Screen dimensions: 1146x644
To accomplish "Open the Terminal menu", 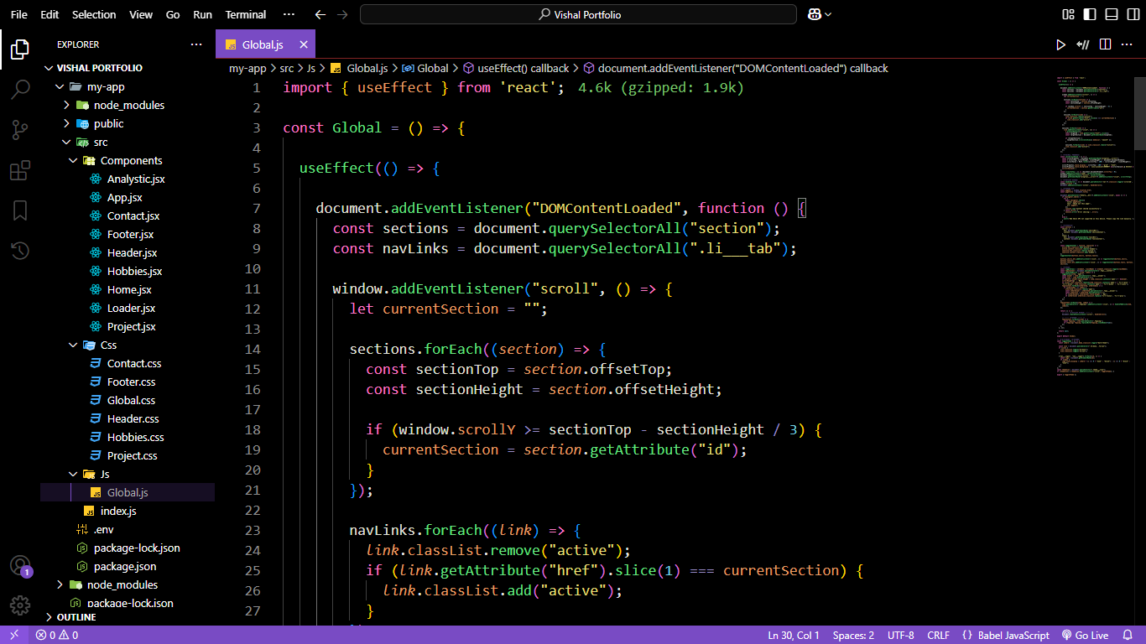I will (x=246, y=14).
